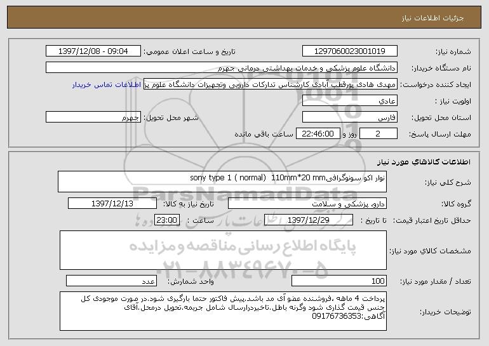Click the unit of measure field عدد
489x346 pixels.
(111, 281)
